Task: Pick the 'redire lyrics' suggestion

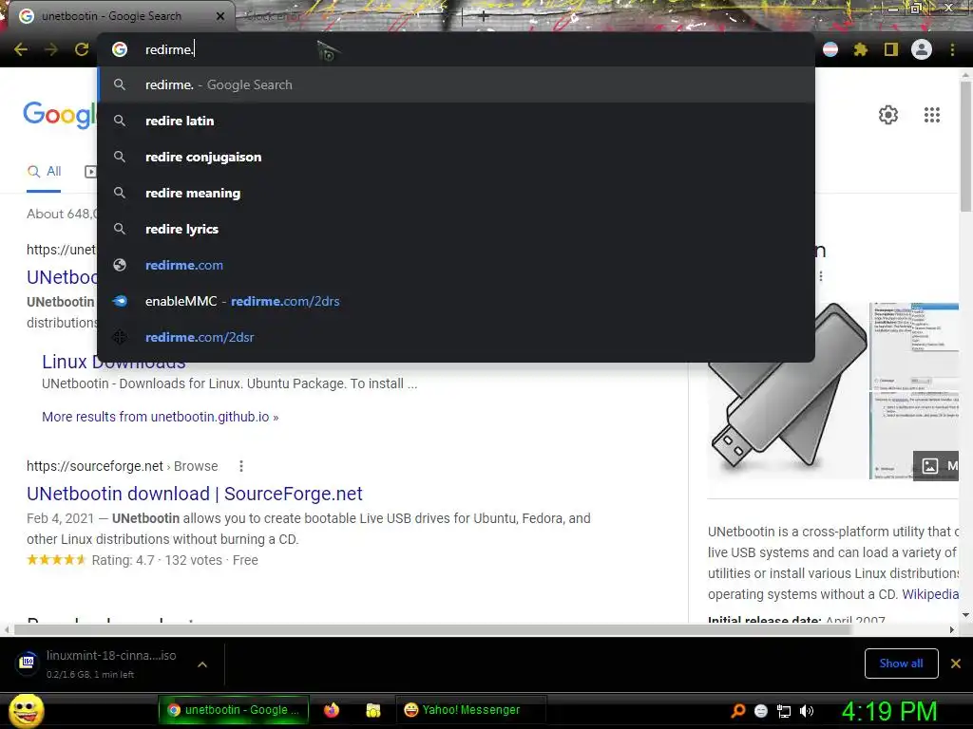Action: (456, 229)
